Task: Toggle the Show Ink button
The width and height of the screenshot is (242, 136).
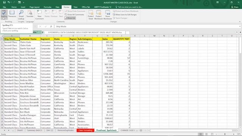Action: [x=70, y=18]
